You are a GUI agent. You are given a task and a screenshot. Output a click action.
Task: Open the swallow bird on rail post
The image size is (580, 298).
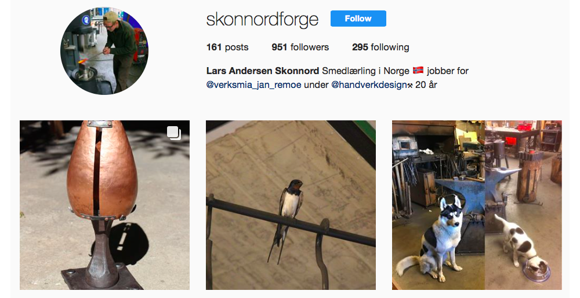click(291, 205)
